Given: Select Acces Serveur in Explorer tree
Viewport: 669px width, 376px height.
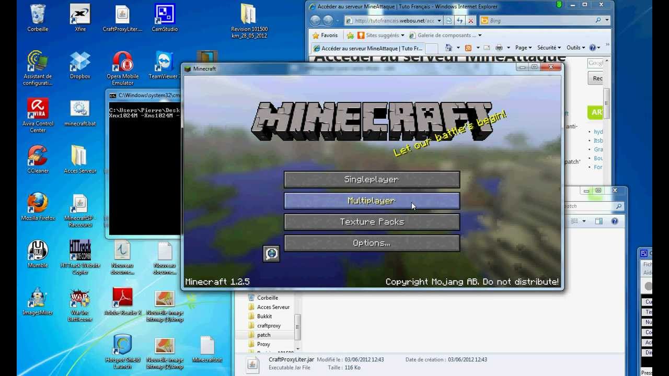Looking at the screenshot, I should (x=273, y=307).
